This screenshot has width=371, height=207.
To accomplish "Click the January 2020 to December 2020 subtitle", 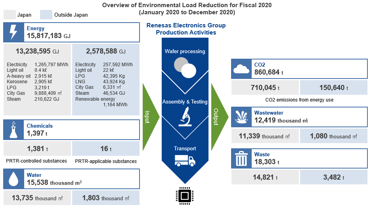I will 187,12.
